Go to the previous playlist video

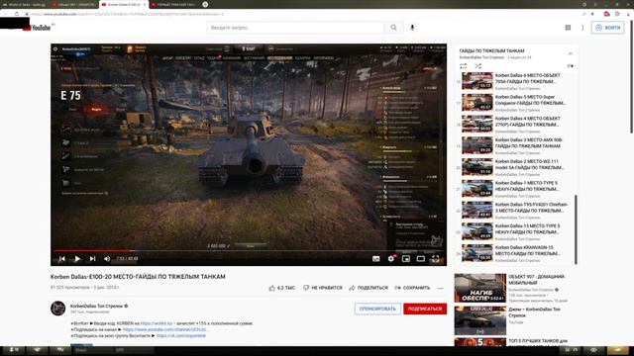pyautogui.click(x=61, y=259)
